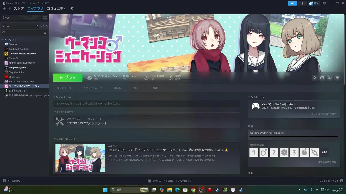346x194 pixels.
Task: Click the ホーム library button
Action: click(21, 18)
